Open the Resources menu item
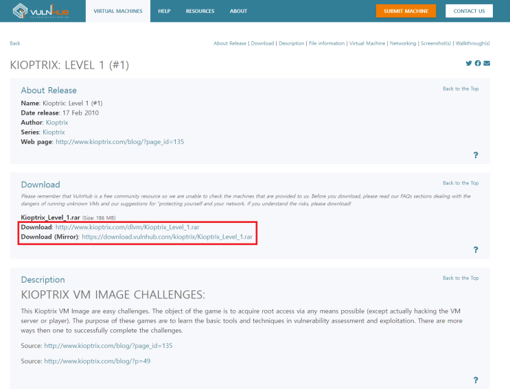The image size is (510, 389). [200, 11]
